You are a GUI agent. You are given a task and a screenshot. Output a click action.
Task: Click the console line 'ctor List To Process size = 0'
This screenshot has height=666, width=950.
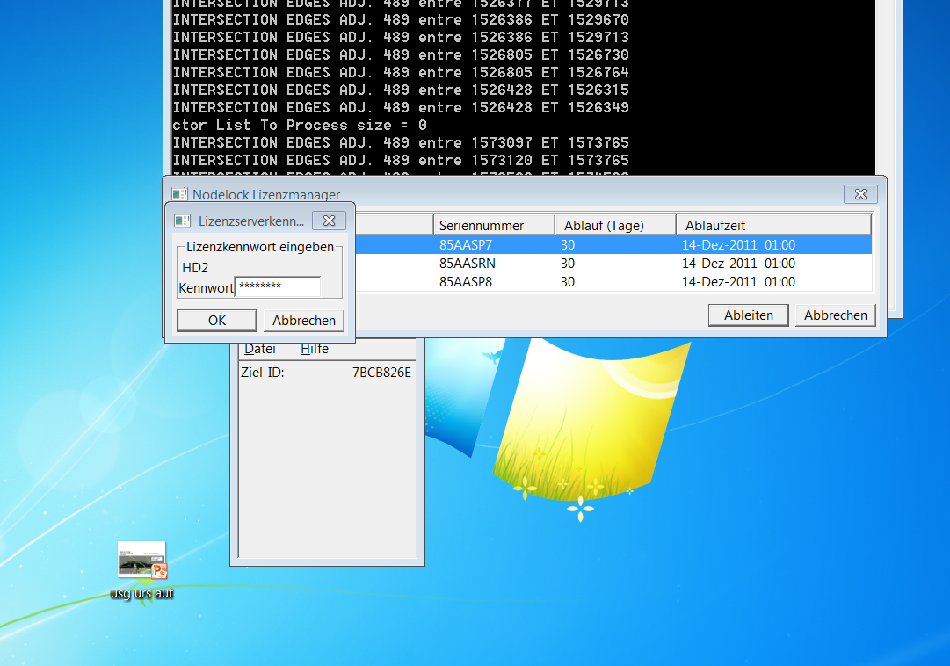point(300,126)
